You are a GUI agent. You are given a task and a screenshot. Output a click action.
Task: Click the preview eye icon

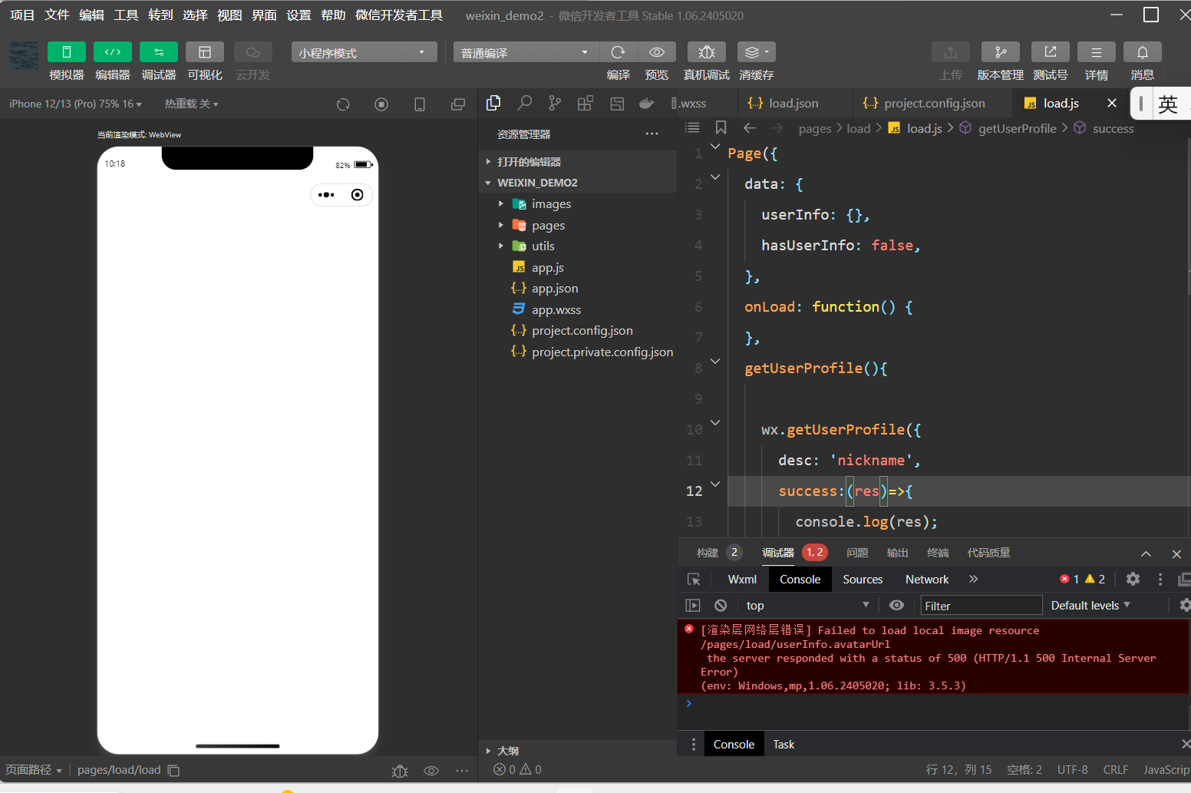tap(657, 52)
